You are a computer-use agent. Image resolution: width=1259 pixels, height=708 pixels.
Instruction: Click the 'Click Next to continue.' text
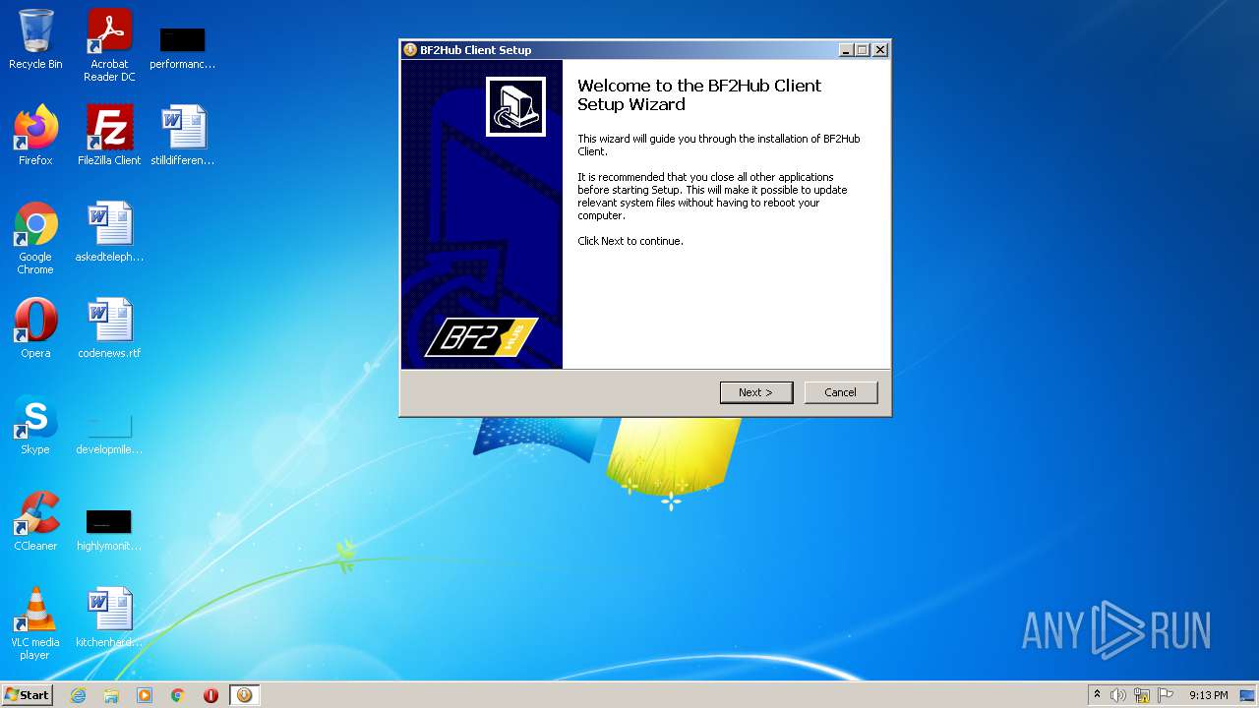[x=630, y=241]
